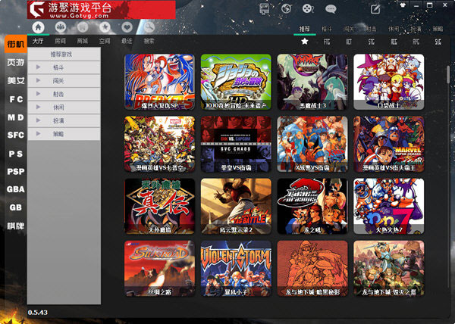The image size is (455, 324).
Task: Expand the 格斗 category in the tree
Action: [39, 67]
